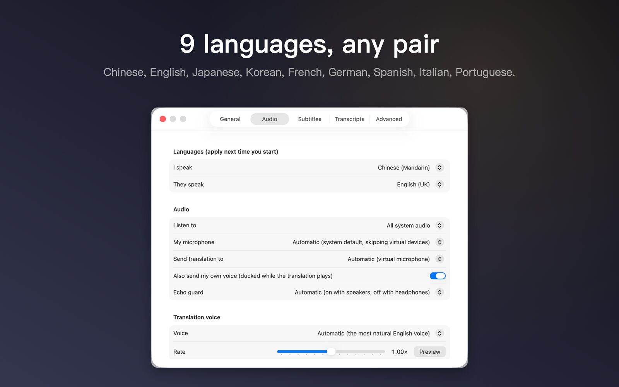Change the They speak language selection
The width and height of the screenshot is (619, 387).
[x=439, y=185]
